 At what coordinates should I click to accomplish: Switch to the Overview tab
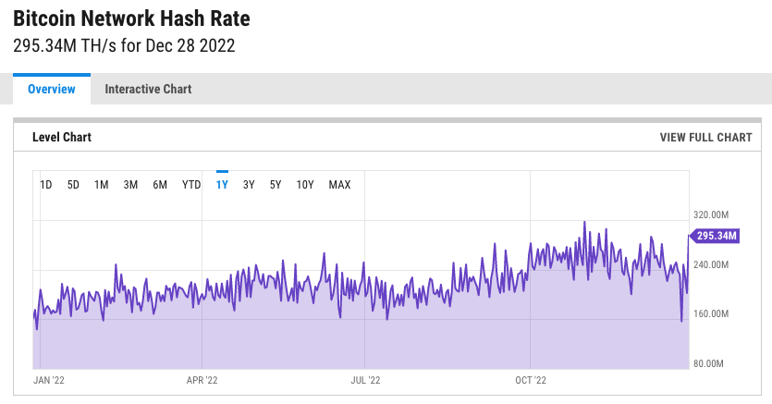point(52,89)
